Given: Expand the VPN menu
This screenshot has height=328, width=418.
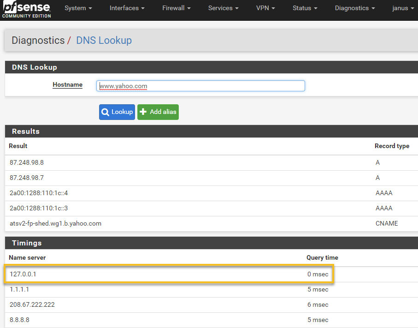Looking at the screenshot, I should [265, 8].
